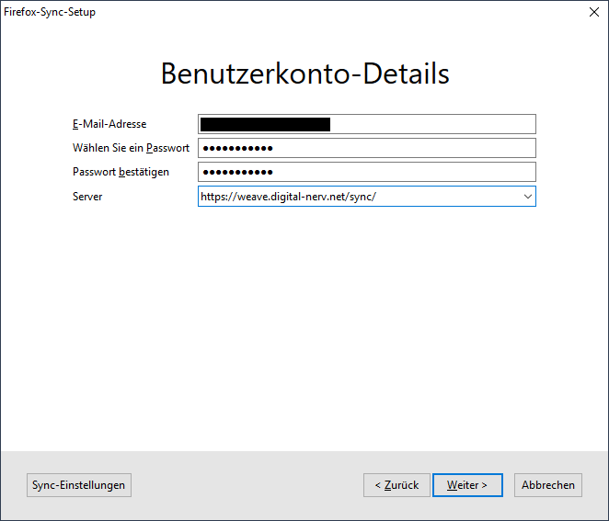This screenshot has height=521, width=609.
Task: Click the 'Firefox-Sync-Setup' window title
Action: [50, 12]
